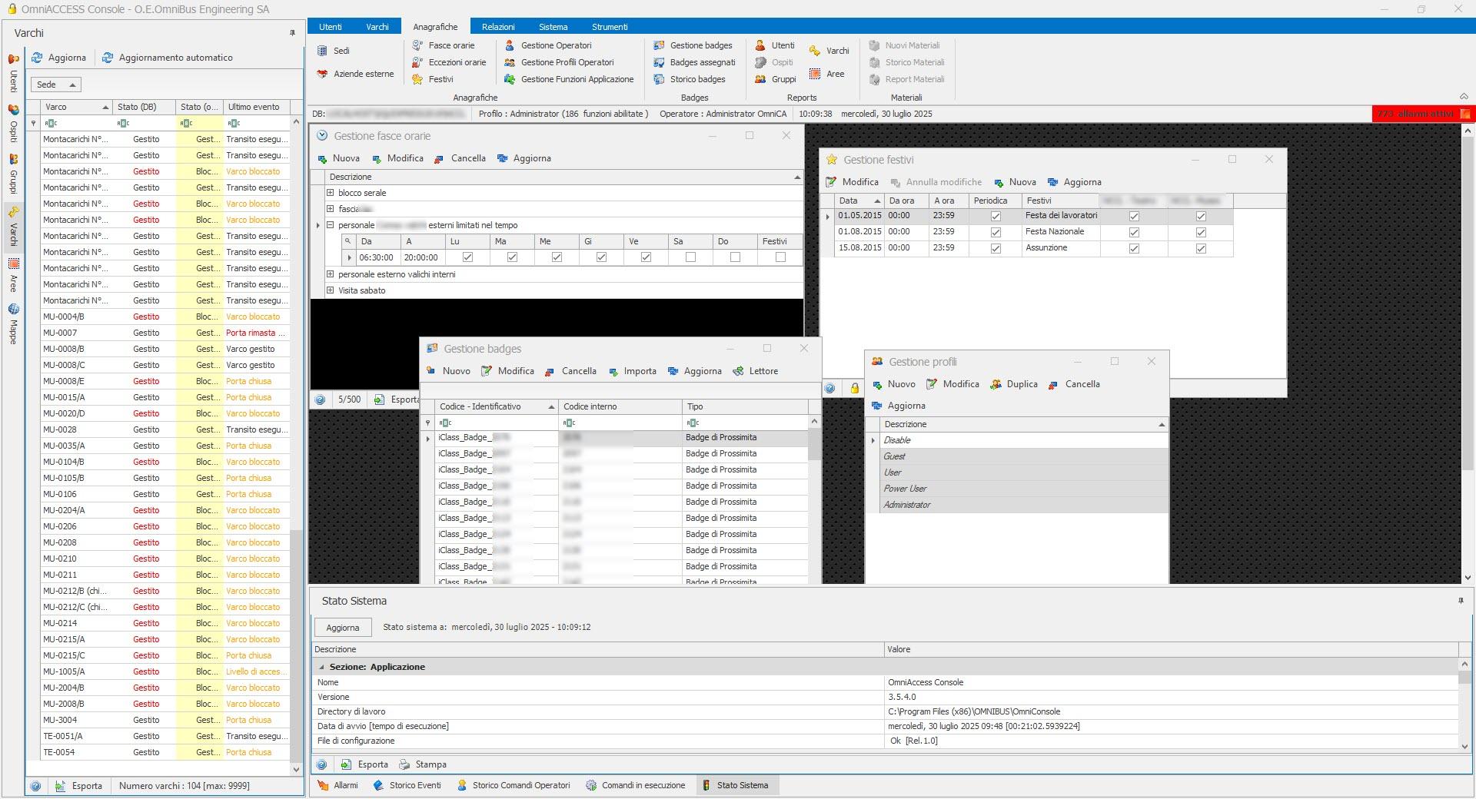The width and height of the screenshot is (1476, 799).
Task: Click Aggiorna button in Stato Sistema
Action: click(x=343, y=628)
